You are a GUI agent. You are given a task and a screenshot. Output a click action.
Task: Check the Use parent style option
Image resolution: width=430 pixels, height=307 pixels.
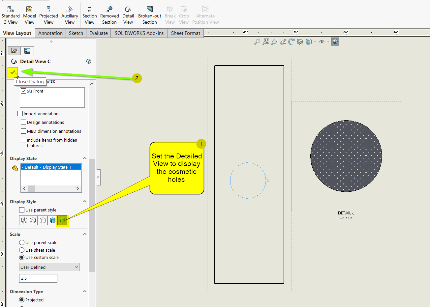click(x=22, y=210)
